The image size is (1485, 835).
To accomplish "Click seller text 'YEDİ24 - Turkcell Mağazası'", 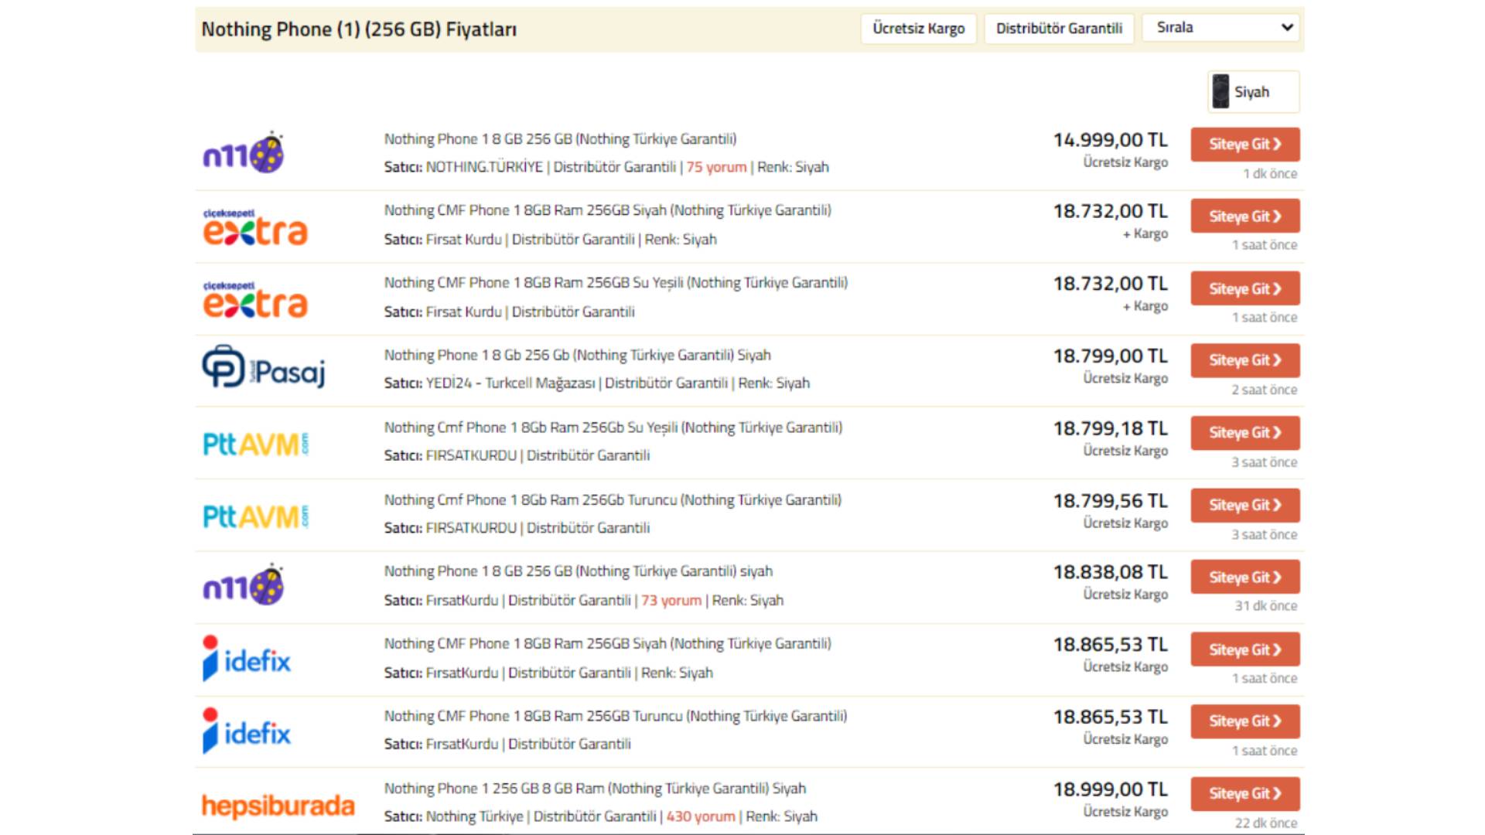I will coord(510,383).
